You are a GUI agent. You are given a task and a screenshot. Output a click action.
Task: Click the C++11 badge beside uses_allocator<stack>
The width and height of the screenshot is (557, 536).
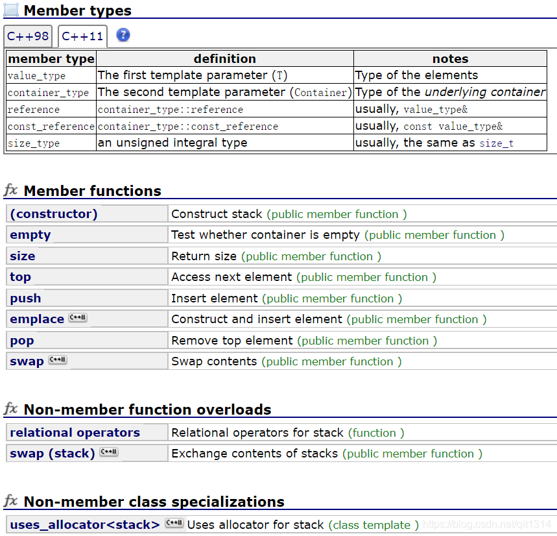pos(174,523)
